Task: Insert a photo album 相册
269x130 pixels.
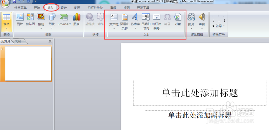Action: [x=41, y=19]
